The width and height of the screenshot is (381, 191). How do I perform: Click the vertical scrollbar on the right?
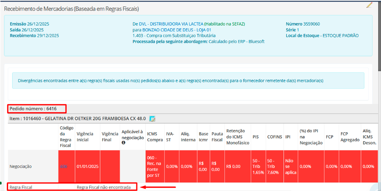coord(379,32)
